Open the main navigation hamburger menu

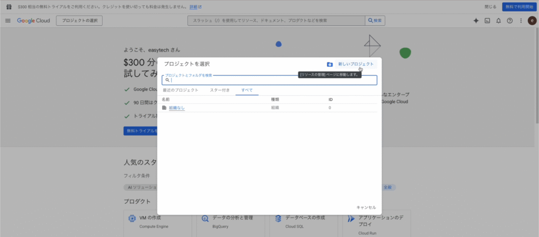click(x=8, y=20)
